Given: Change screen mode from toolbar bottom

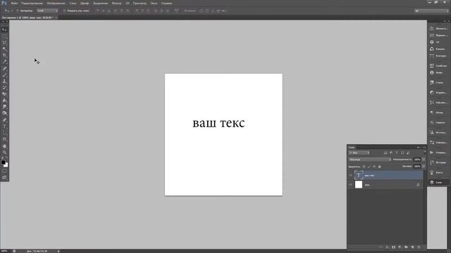Looking at the screenshot, I should click(x=4, y=178).
